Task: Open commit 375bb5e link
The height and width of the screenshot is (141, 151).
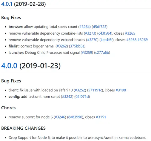Action: [x=77, y=46]
